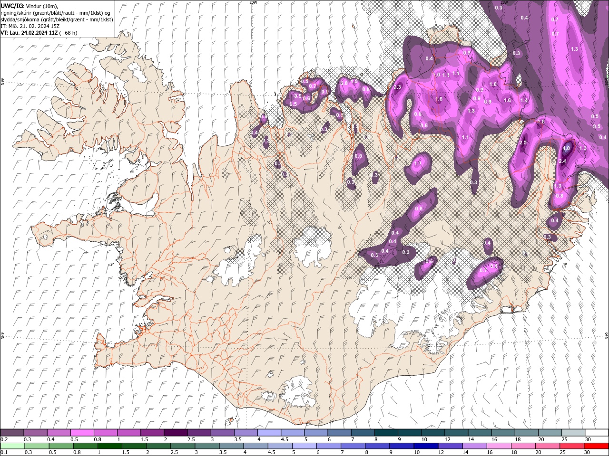Viewport: 609px width, 456px height.
Task: Click the '2.5' snowfall value on the map
Action: coord(523,142)
